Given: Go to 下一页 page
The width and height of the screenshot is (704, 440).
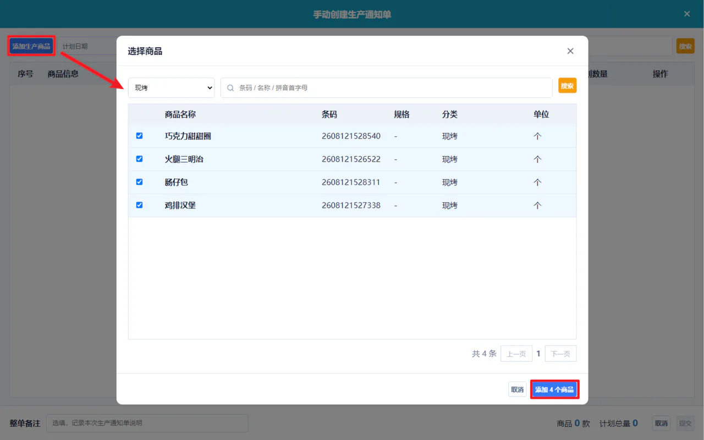Looking at the screenshot, I should pyautogui.click(x=560, y=354).
